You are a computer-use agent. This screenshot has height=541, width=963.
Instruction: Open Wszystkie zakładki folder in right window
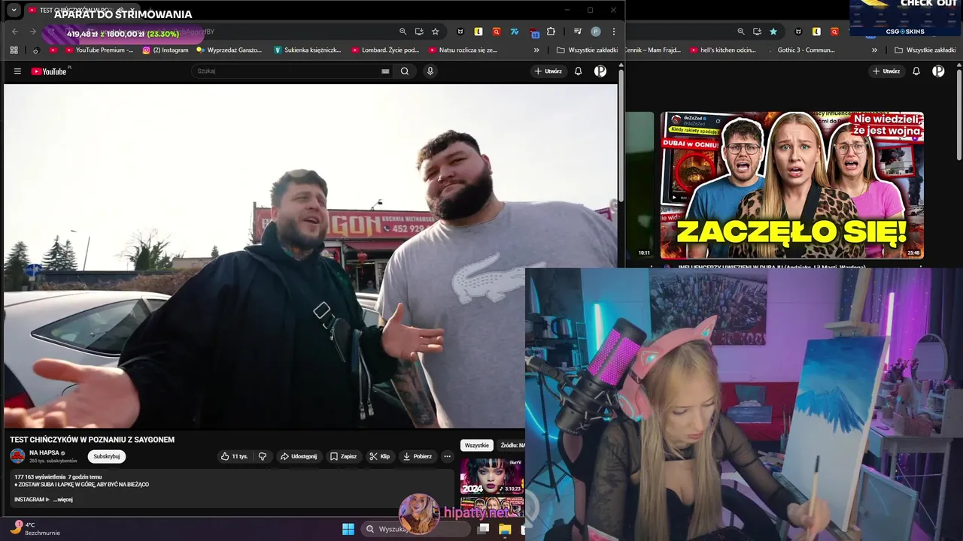[x=925, y=50]
